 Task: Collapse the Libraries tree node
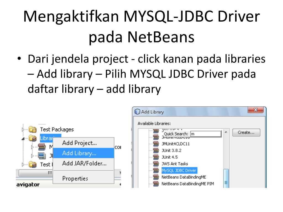23,139
